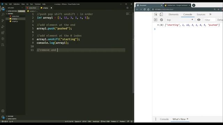
Task: Expand the logged array in the console
Action: (x=158, y=25)
